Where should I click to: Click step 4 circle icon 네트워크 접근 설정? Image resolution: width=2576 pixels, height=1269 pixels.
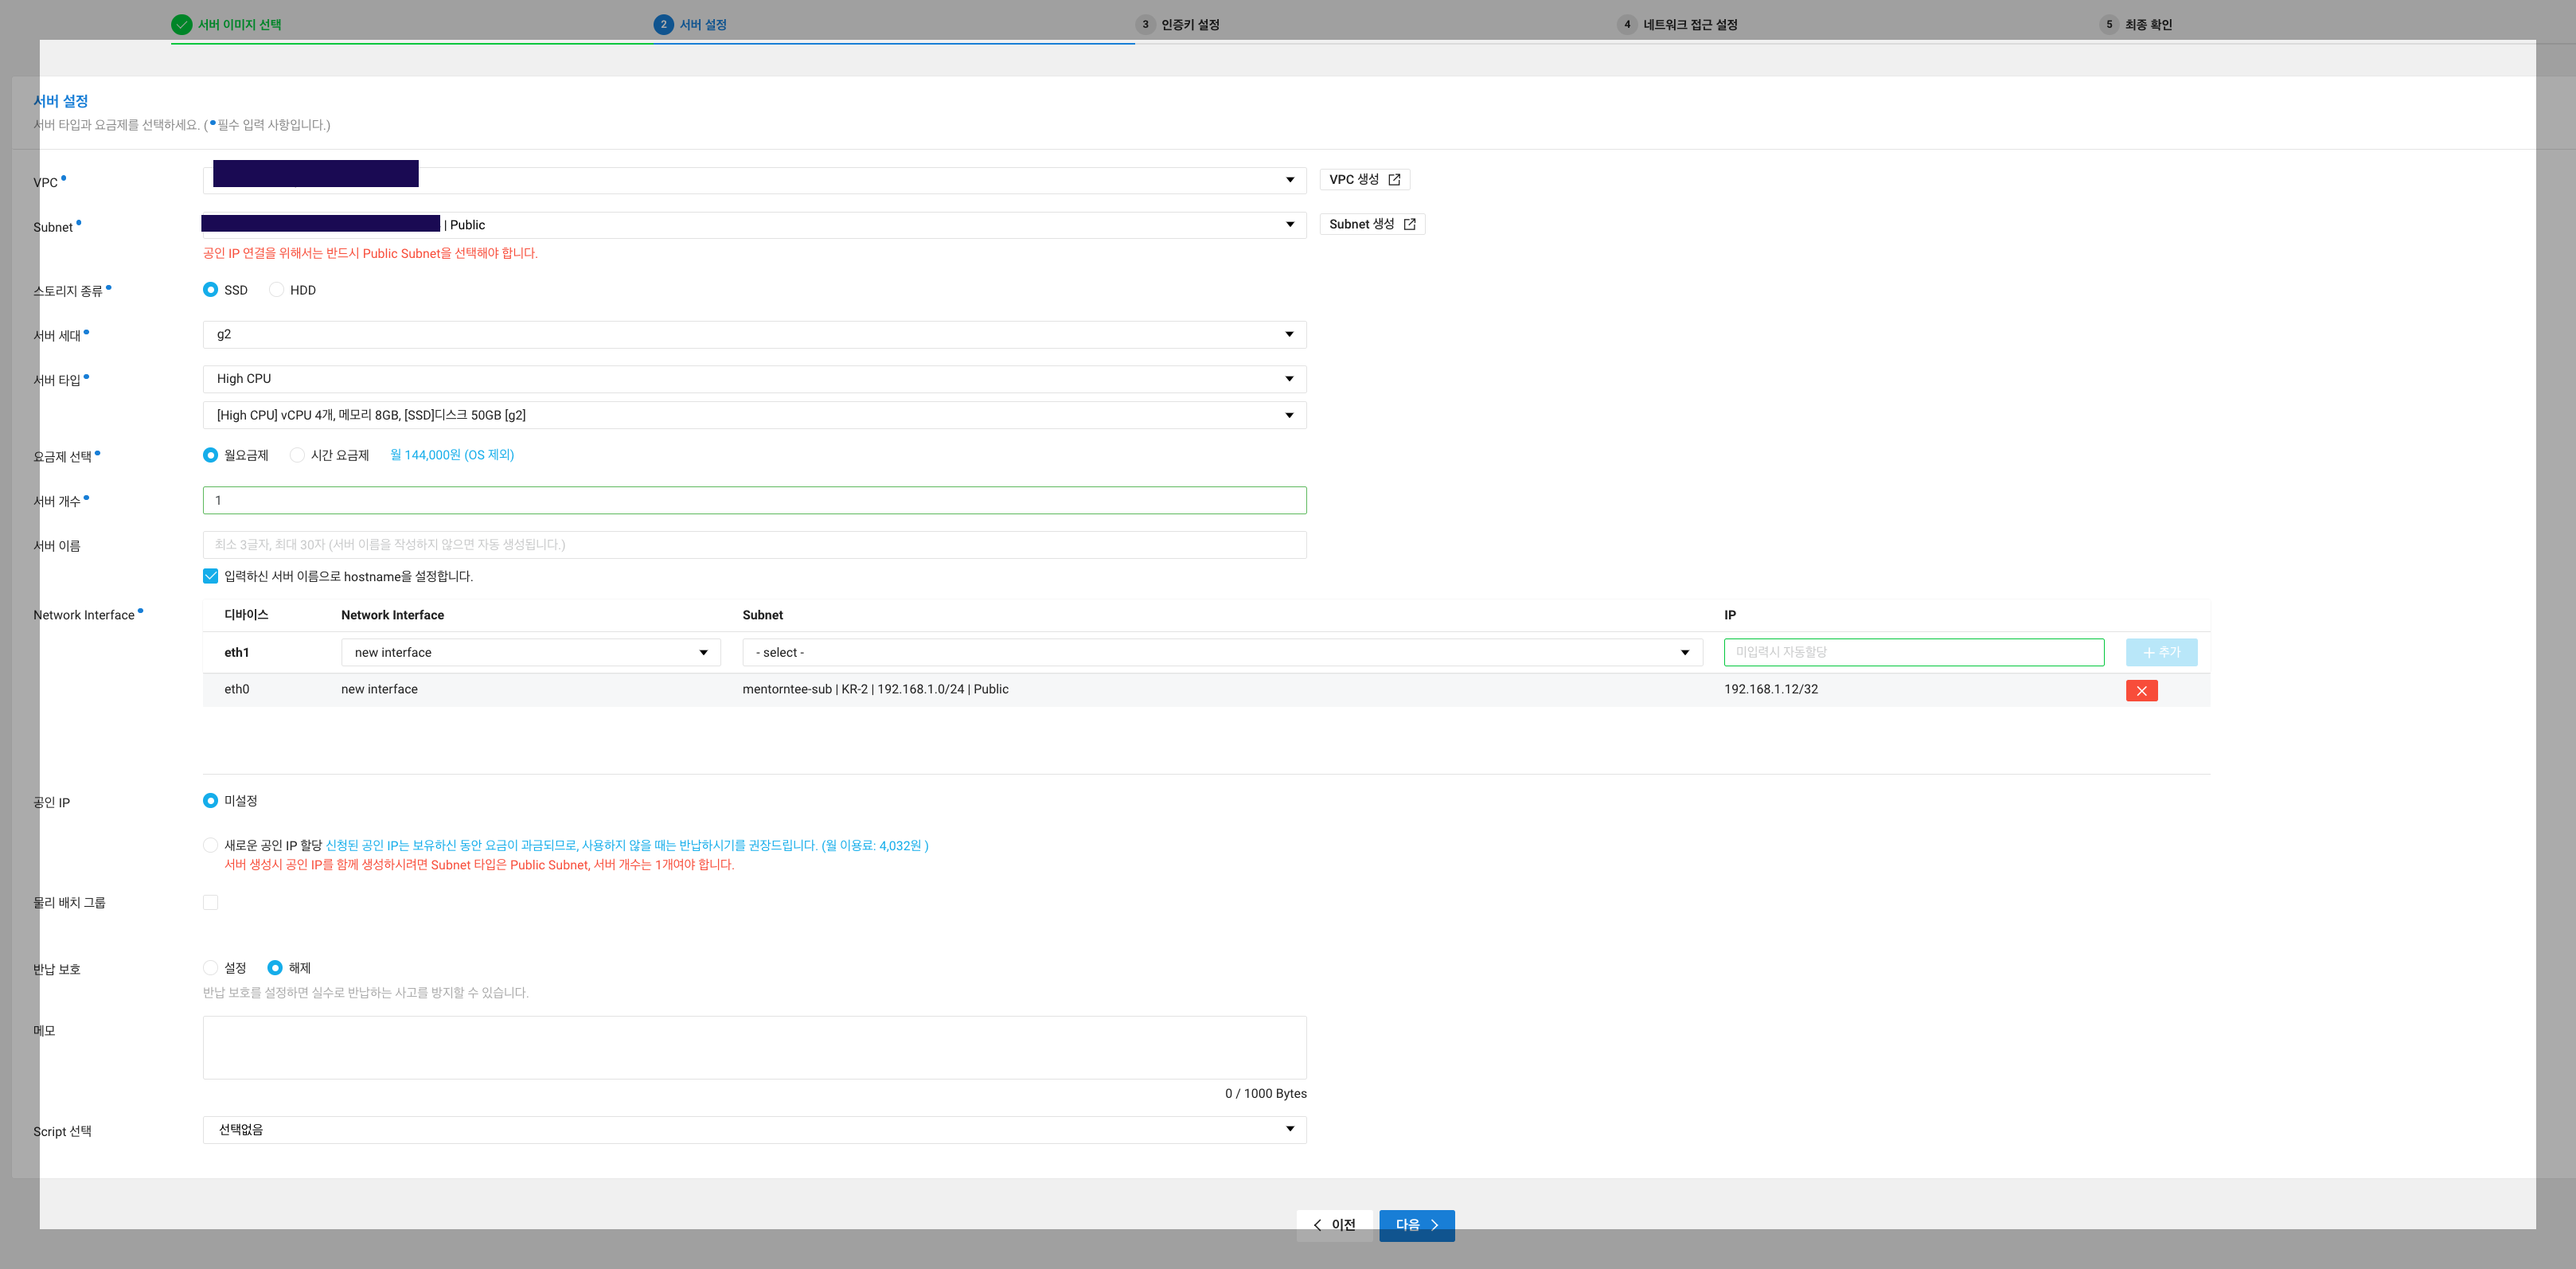point(1627,25)
